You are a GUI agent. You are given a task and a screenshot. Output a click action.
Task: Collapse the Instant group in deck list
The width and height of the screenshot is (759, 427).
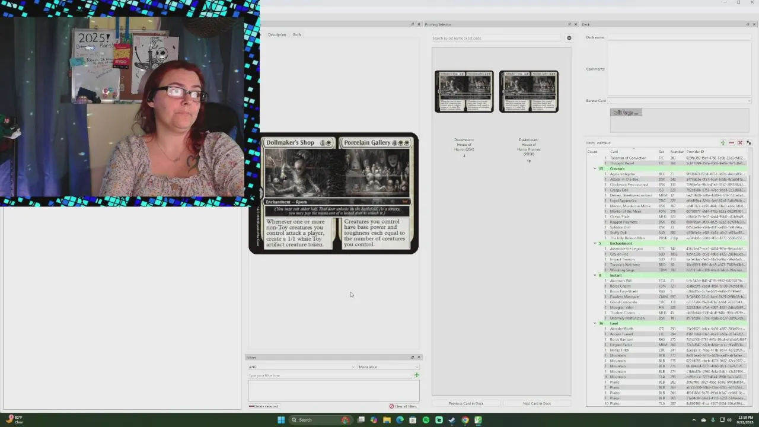coord(595,275)
